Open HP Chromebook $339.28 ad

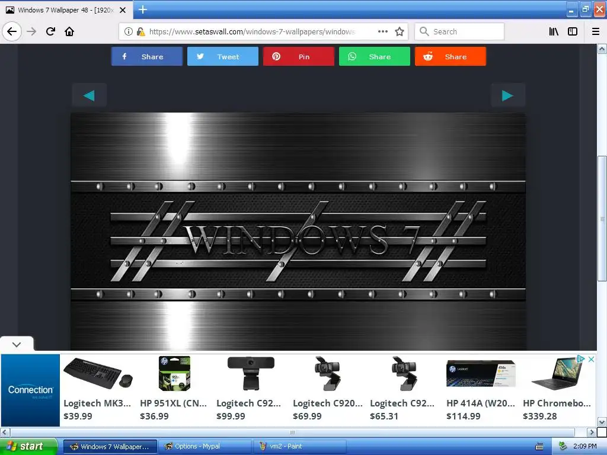pos(557,389)
